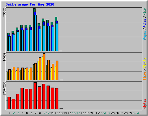Click the orange Sites bar for day 9
The height and width of the screenshot is (116, 148).
point(44,67)
